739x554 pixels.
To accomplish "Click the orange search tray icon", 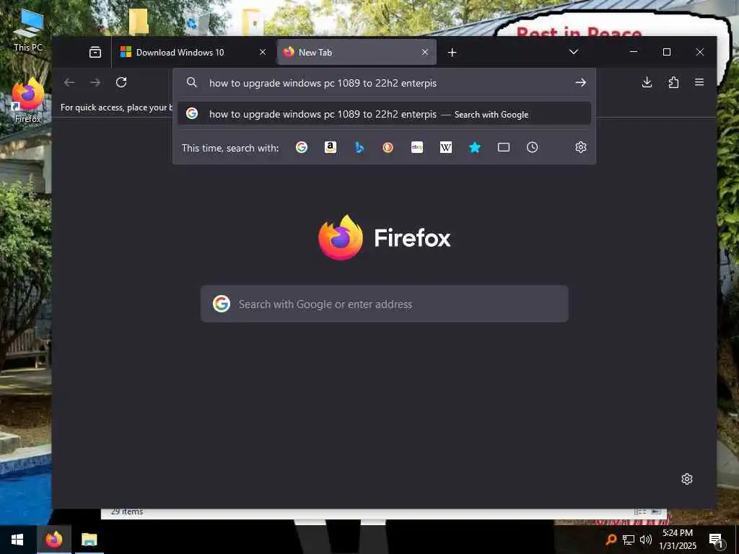I will (x=611, y=540).
